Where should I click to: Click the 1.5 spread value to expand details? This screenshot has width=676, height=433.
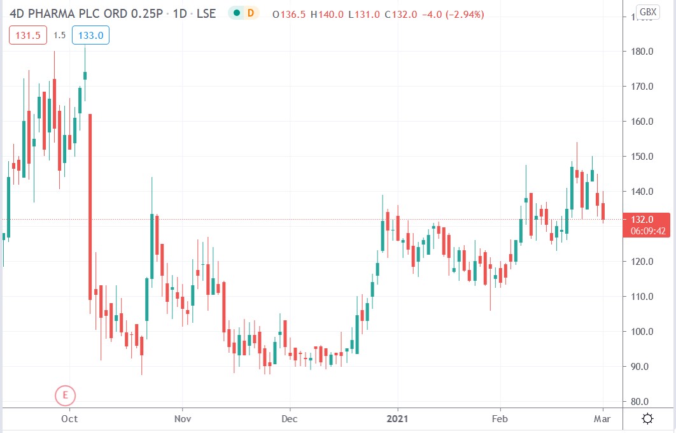[x=60, y=35]
